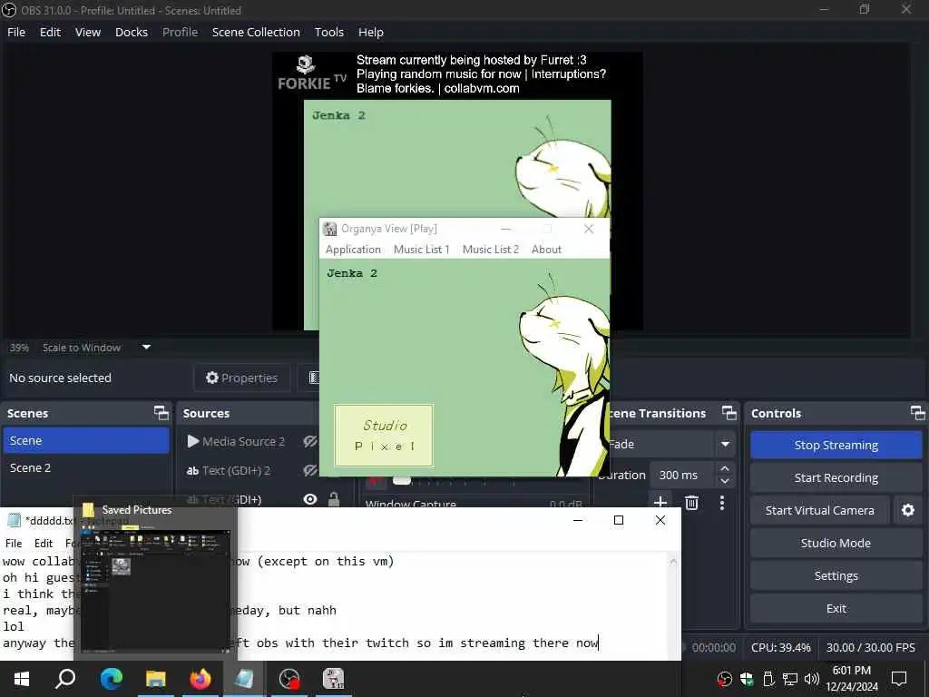Viewport: 929px width, 697px height.
Task: Open virtual camera settings with the gear icon
Action: (907, 510)
